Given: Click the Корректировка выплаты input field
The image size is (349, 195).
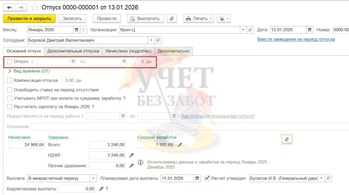Looking at the screenshot, I should 77,189.
